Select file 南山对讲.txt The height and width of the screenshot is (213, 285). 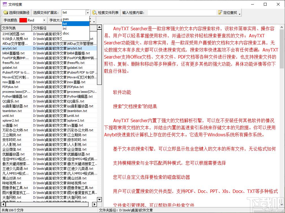coord(12,178)
